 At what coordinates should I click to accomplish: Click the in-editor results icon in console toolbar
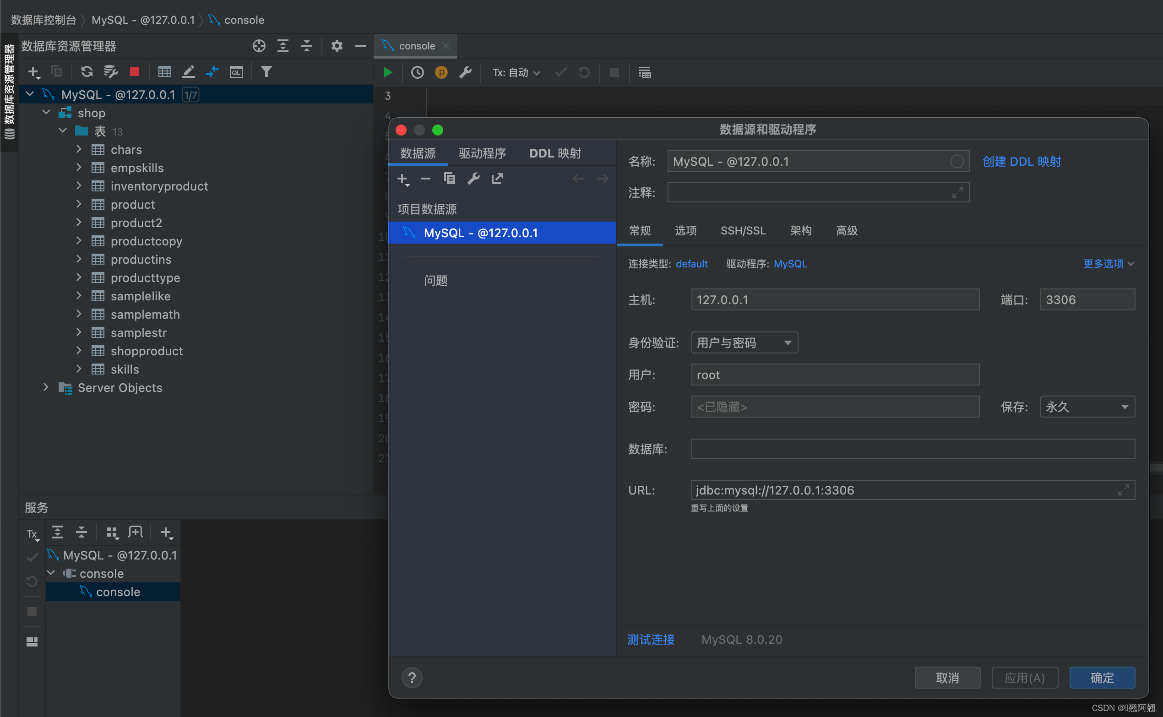(x=645, y=72)
